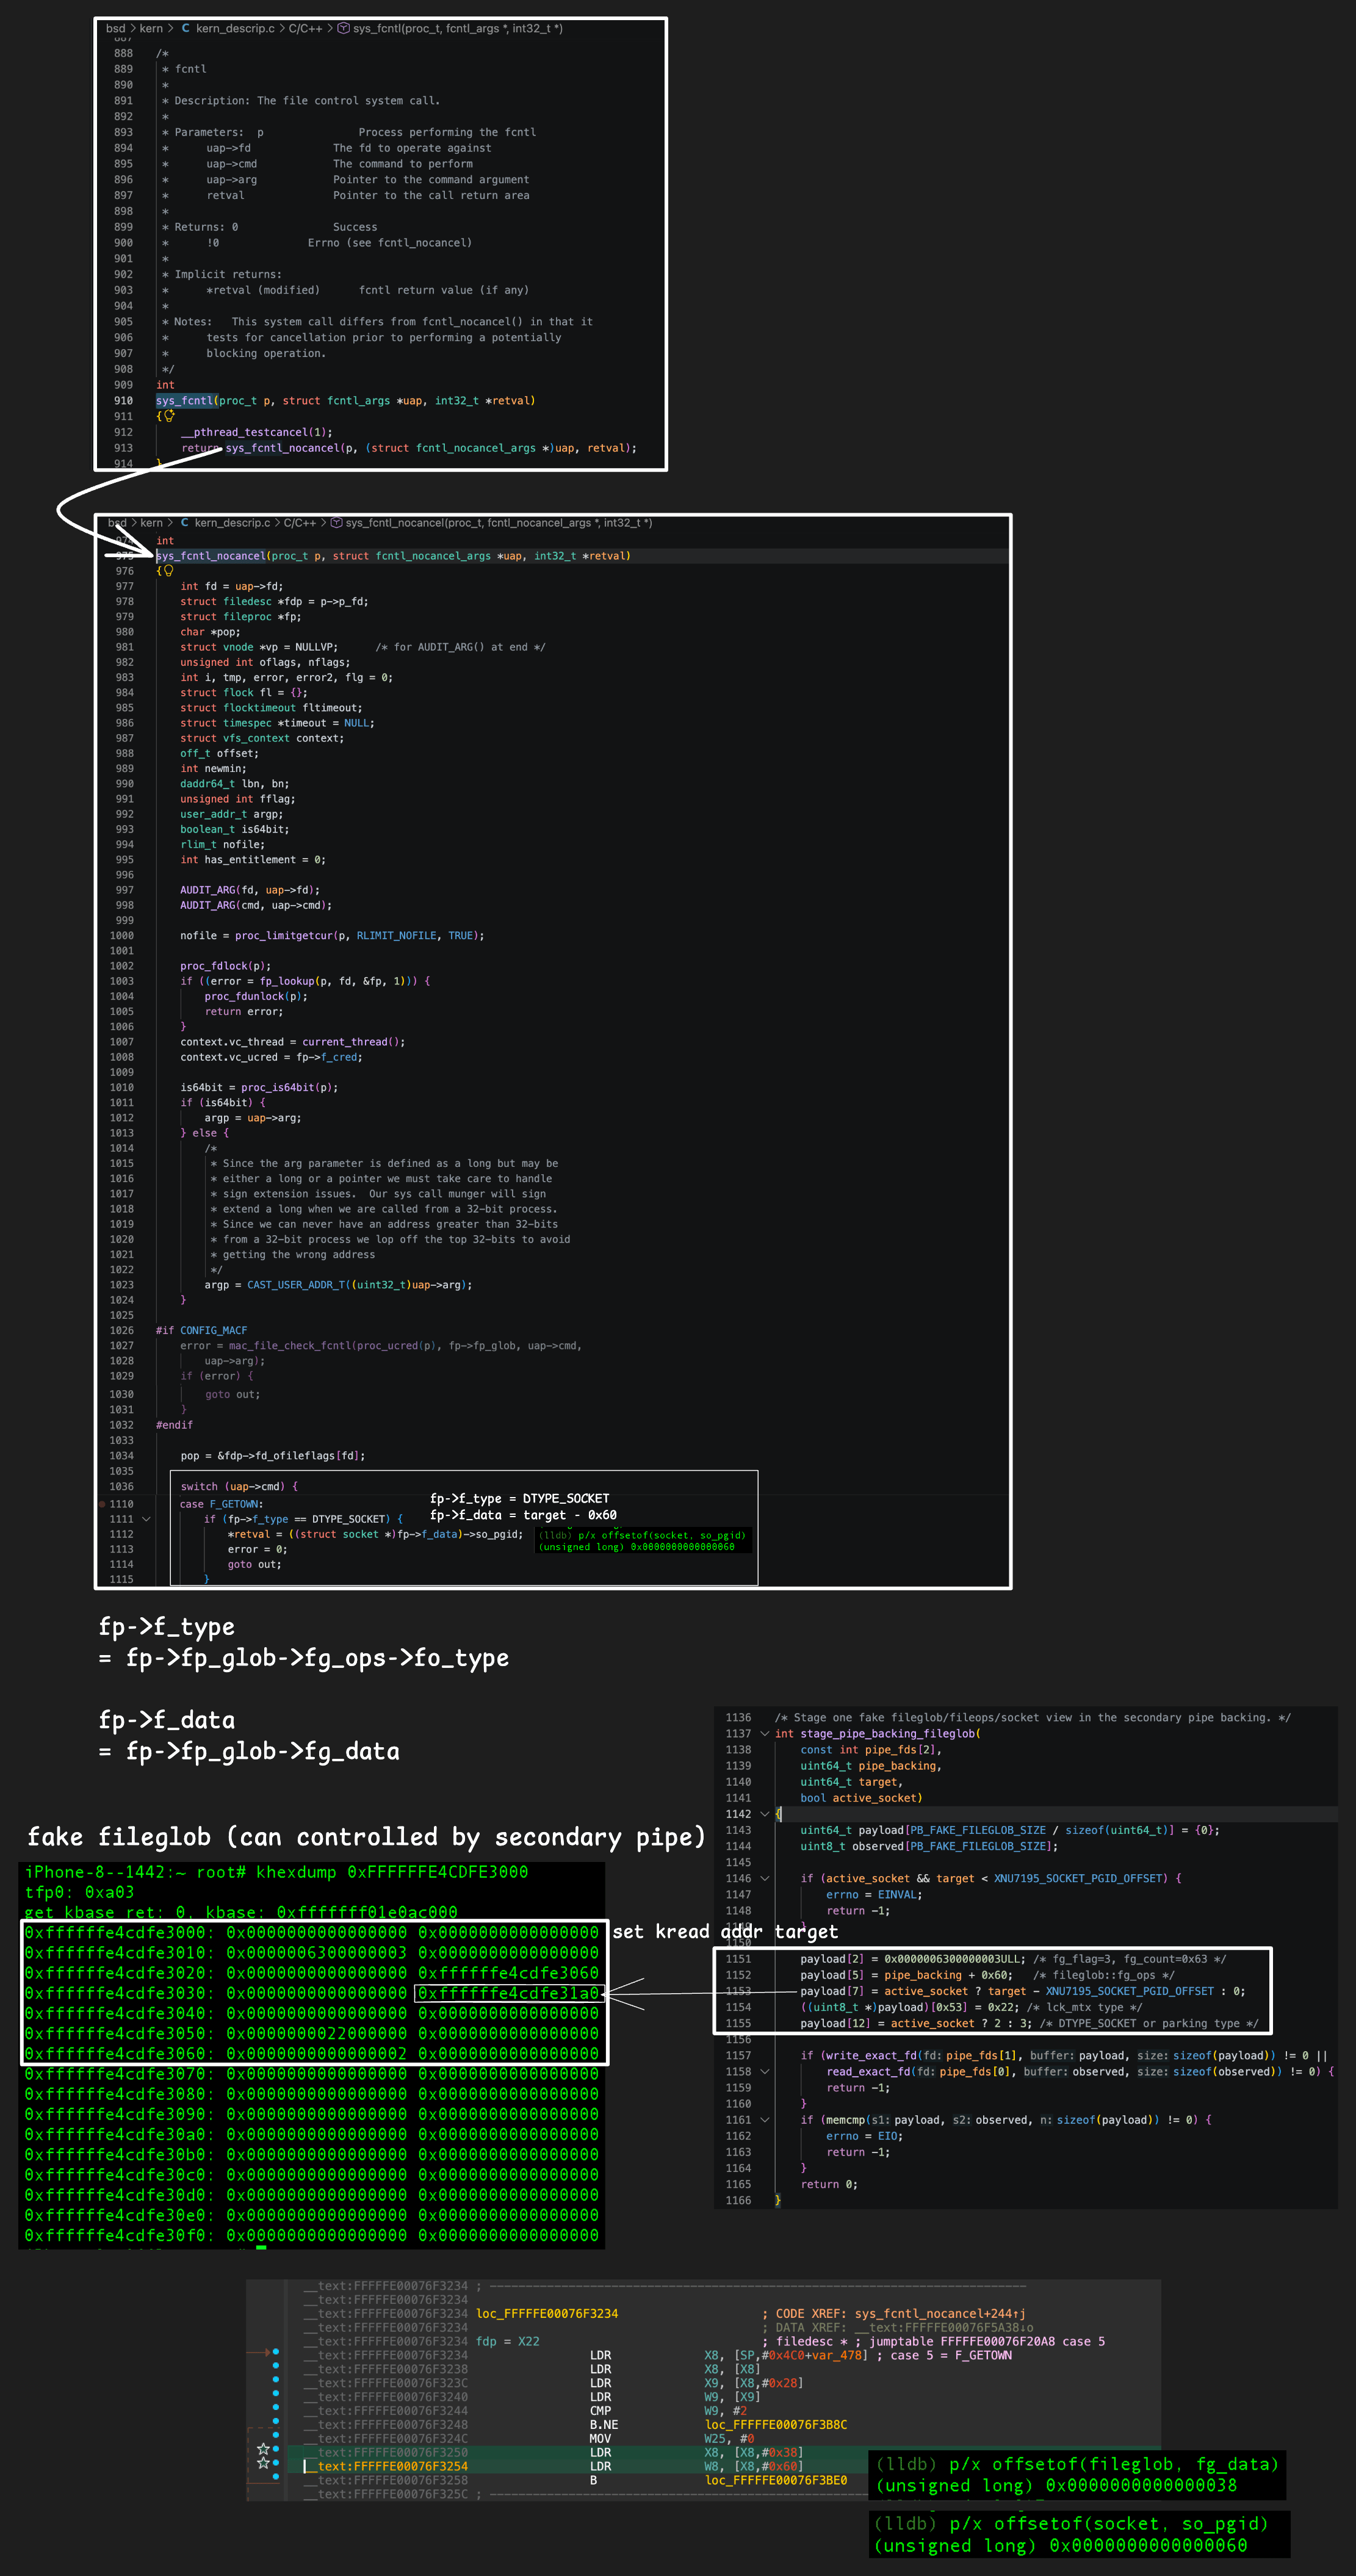Click the stage_pipe_backing_fileglob function name

click(888, 1734)
